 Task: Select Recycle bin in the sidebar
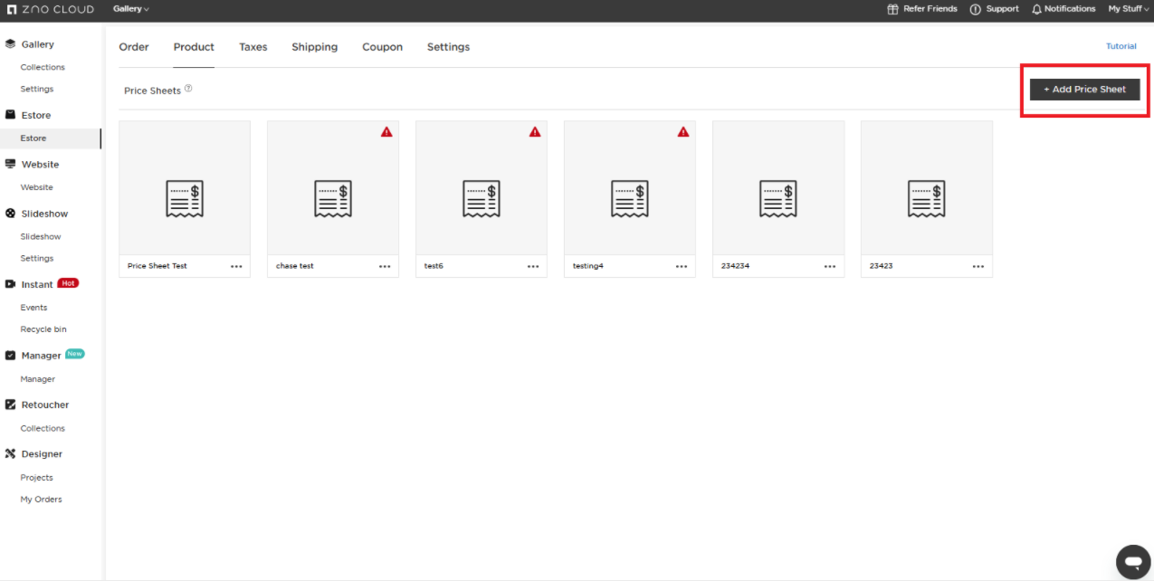point(43,329)
